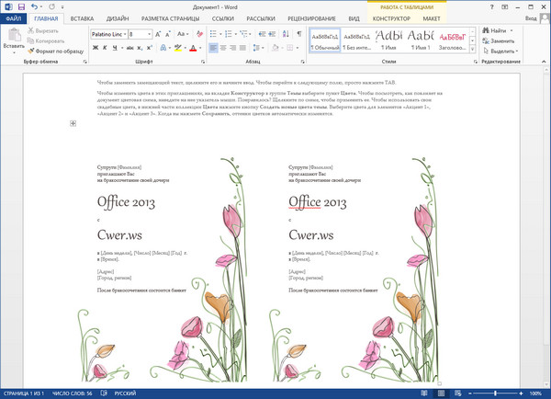Click the Заменить (Replace) button

(502, 41)
